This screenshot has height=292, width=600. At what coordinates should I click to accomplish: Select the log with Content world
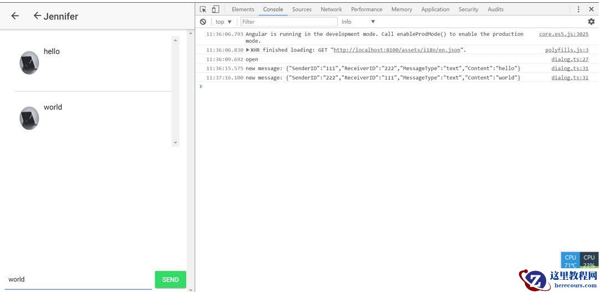click(383, 77)
